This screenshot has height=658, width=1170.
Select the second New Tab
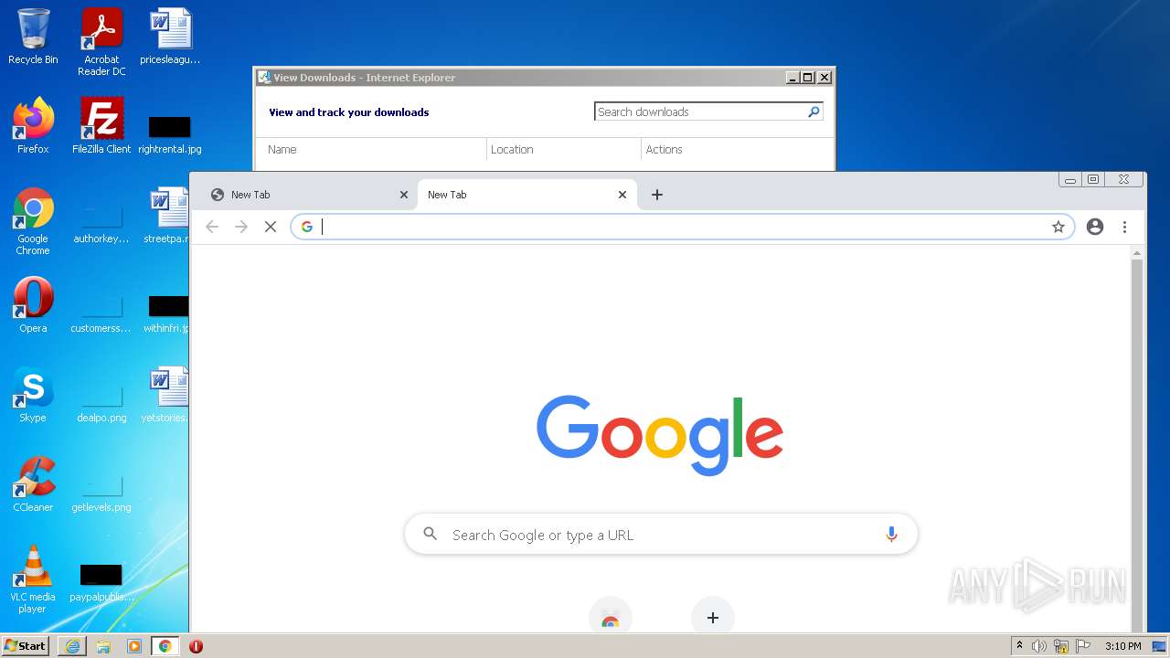tap(527, 195)
